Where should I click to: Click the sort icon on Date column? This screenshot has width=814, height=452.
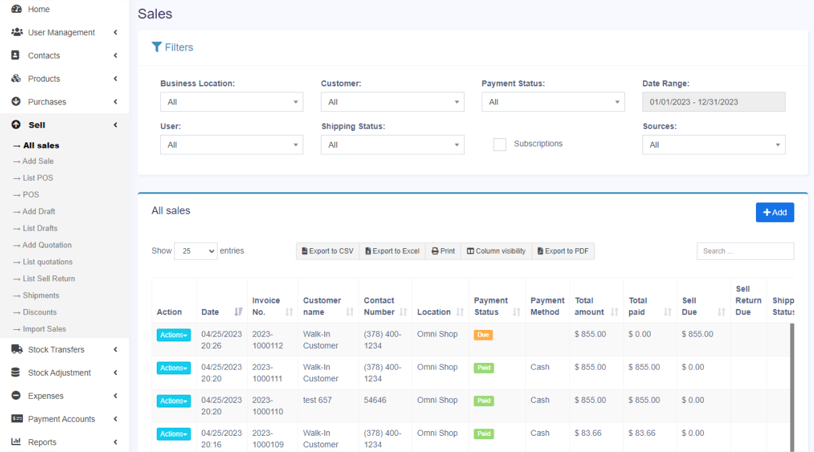[x=238, y=312]
